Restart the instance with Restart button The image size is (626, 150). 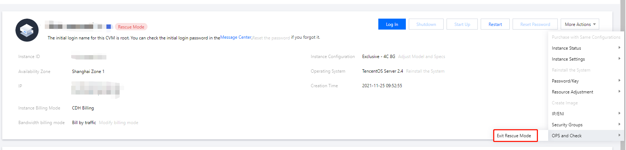tap(495, 24)
